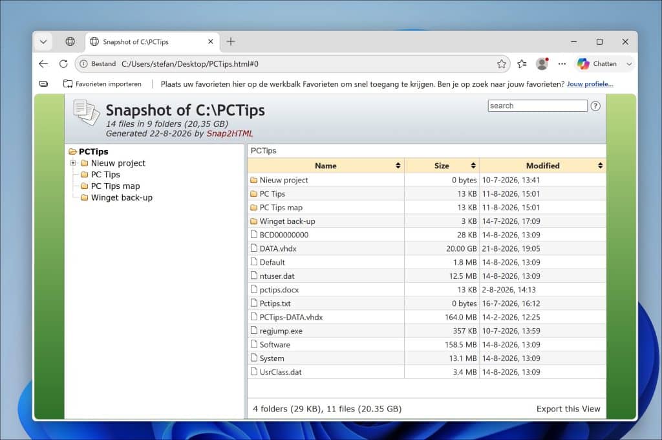The width and height of the screenshot is (662, 440).
Task: Open the Snap2HTML link
Action: point(230,133)
